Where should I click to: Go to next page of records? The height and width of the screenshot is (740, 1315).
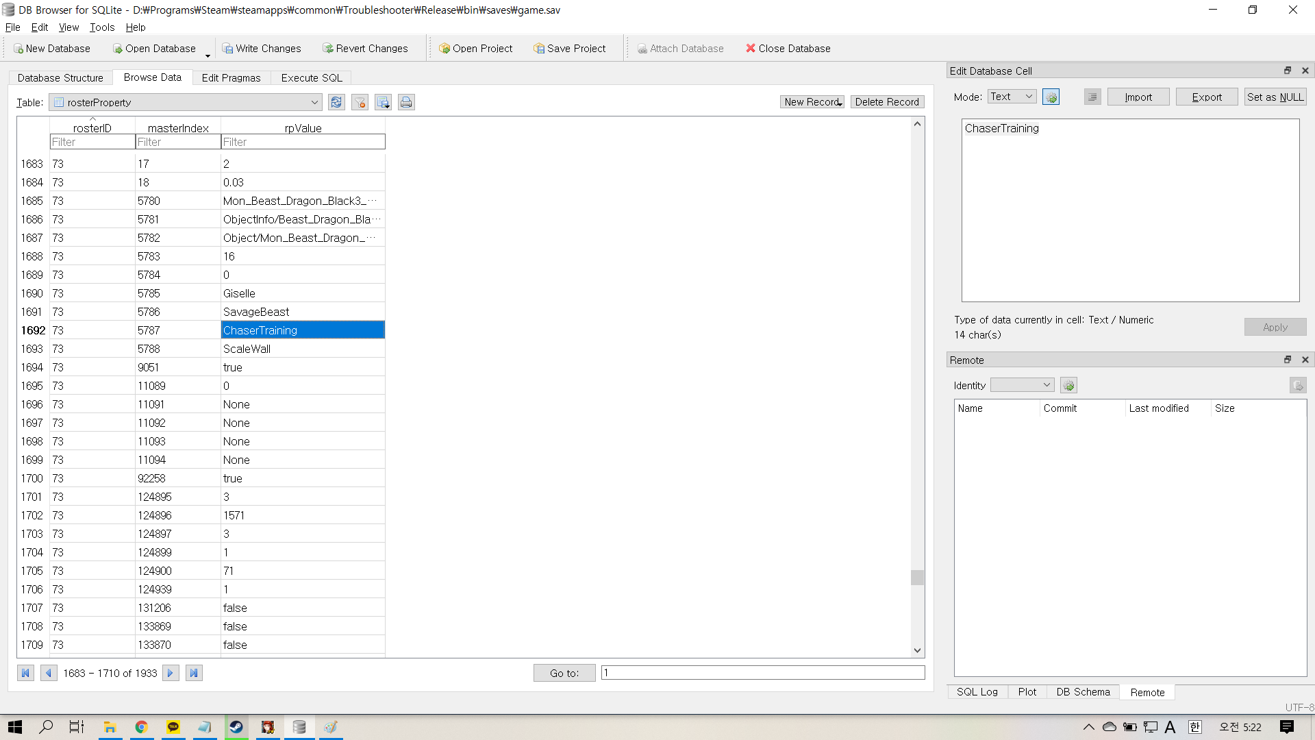click(171, 673)
